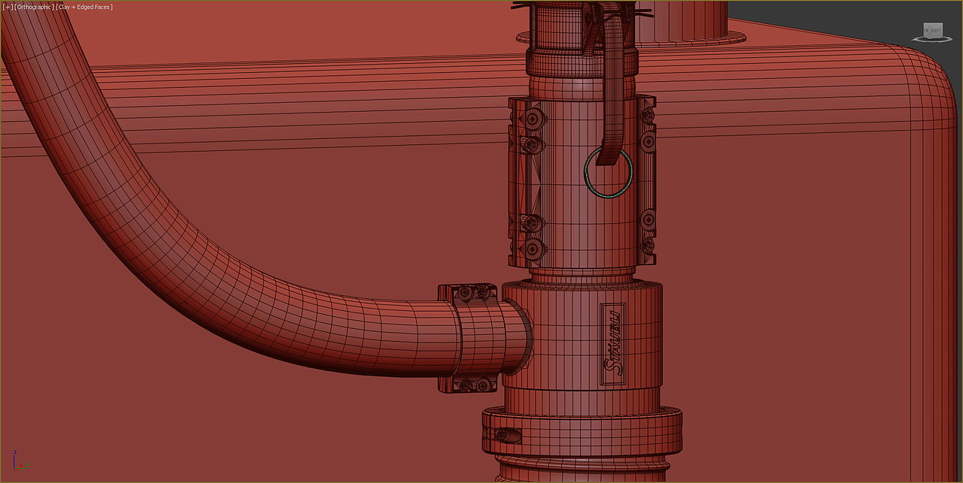Open the [Orthographic] point-of-view label menu
Image resolution: width=963 pixels, height=483 pixels.
pyautogui.click(x=33, y=6)
